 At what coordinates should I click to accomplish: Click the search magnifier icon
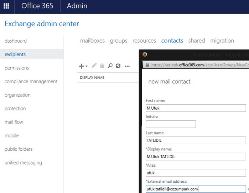tap(110, 66)
